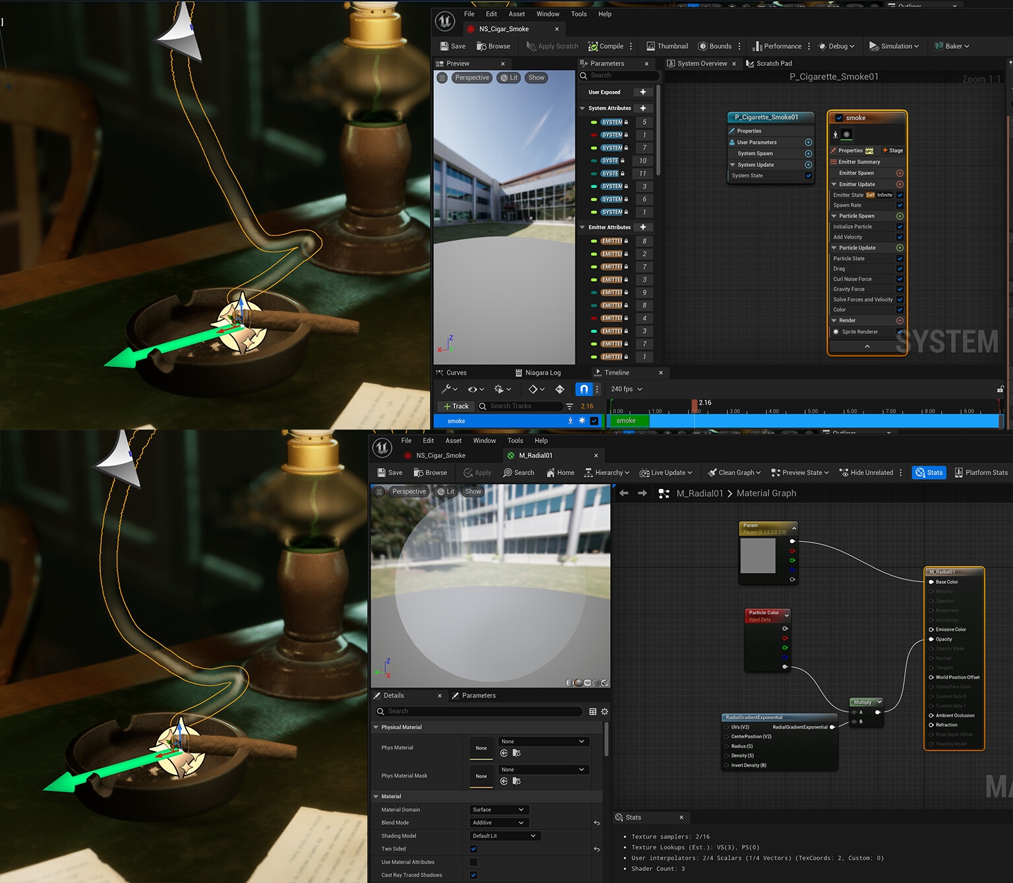Open Performance tool in toolbar
The width and height of the screenshot is (1013, 883).
point(776,46)
